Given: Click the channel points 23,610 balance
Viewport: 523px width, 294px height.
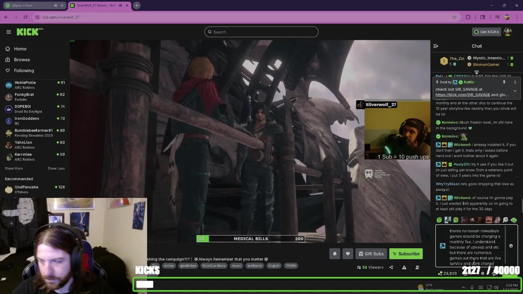Looking at the screenshot, I should pyautogui.click(x=447, y=273).
